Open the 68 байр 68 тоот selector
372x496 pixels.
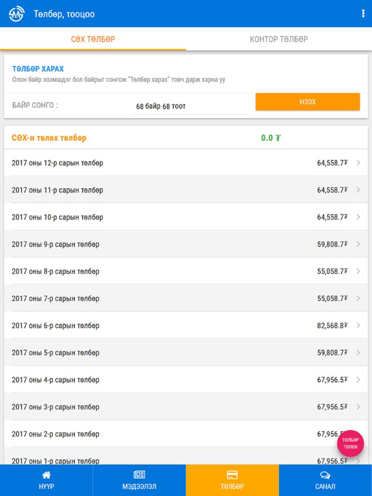coord(191,107)
